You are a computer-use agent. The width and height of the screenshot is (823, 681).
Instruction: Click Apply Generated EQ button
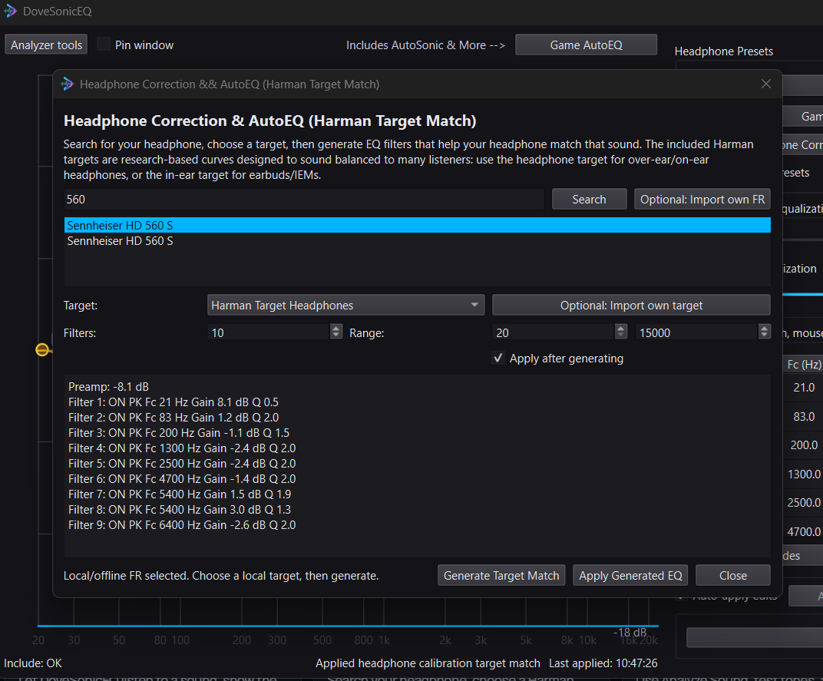click(x=630, y=576)
